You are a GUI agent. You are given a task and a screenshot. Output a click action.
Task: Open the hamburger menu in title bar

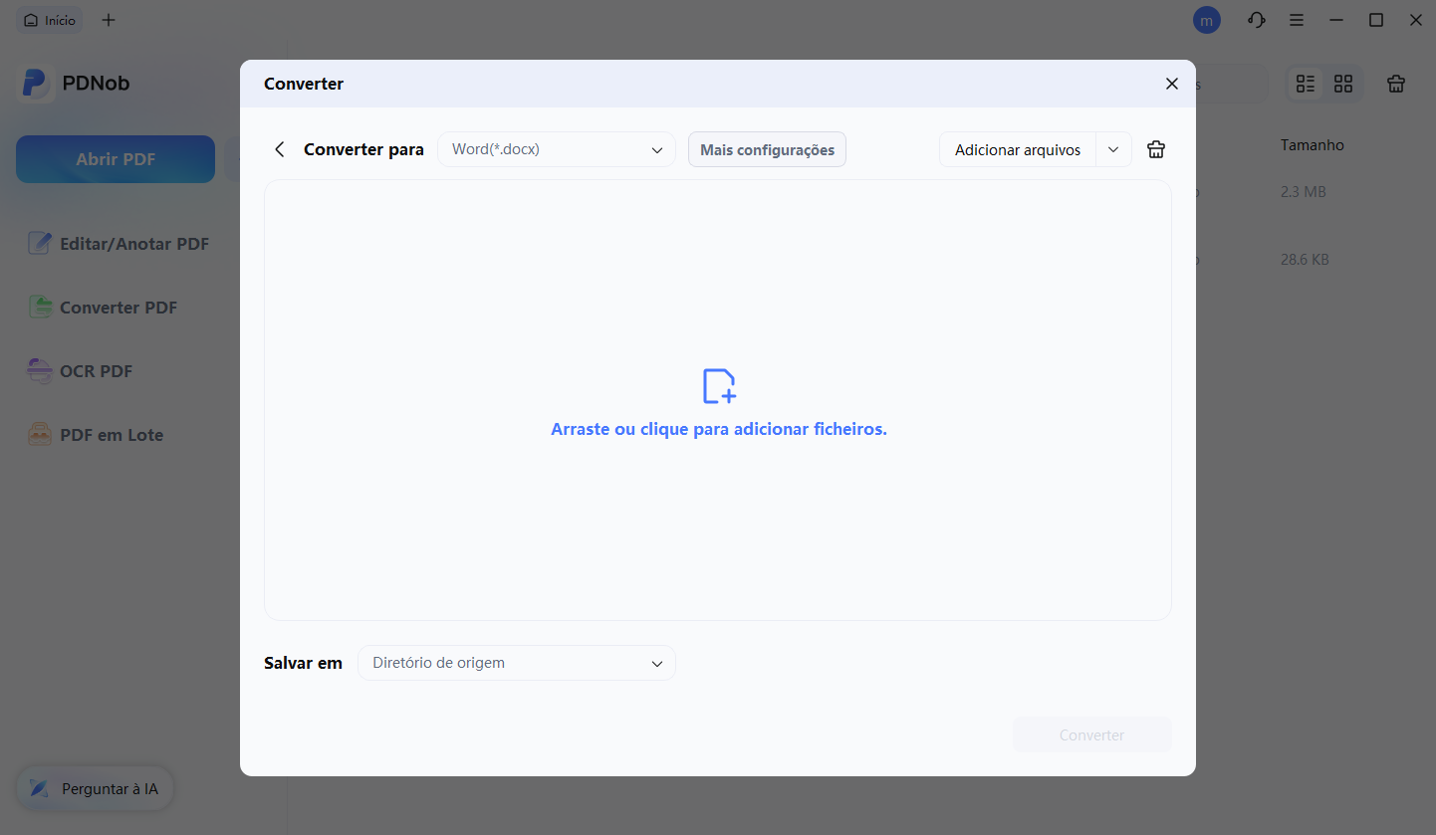[x=1297, y=20]
